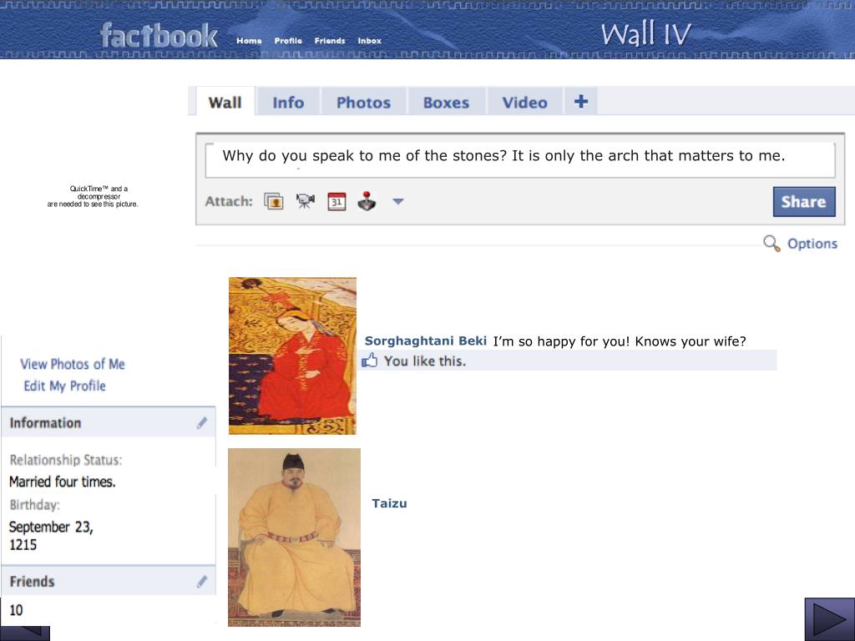The image size is (855, 641).
Task: Expand more attachment options arrow
Action: [x=398, y=202]
